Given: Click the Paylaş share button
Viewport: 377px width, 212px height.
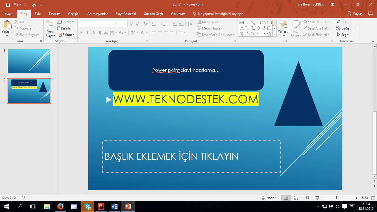Looking at the screenshot, I should pyautogui.click(x=355, y=14).
